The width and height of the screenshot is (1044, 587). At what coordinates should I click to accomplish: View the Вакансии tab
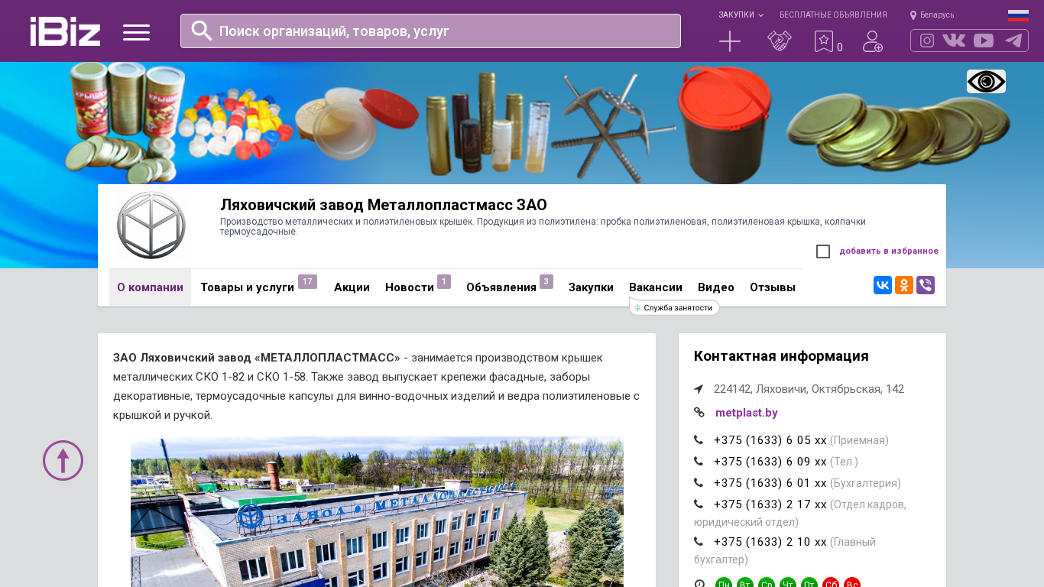point(656,287)
